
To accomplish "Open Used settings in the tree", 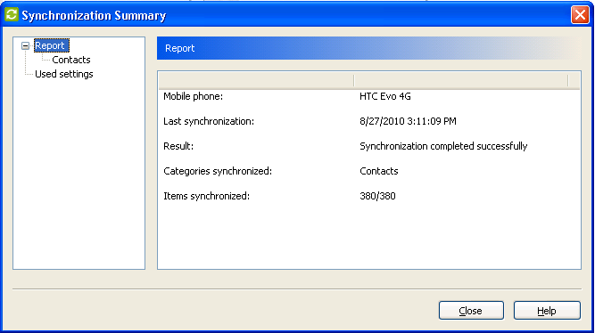I will pos(63,74).
